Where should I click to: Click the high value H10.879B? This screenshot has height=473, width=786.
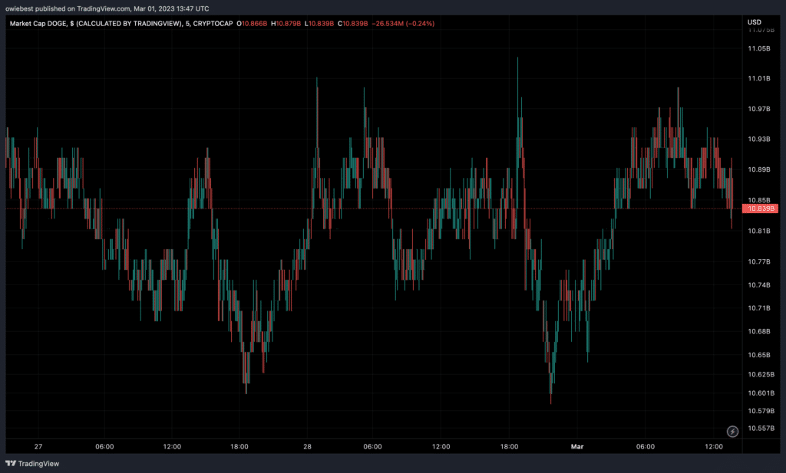point(286,24)
